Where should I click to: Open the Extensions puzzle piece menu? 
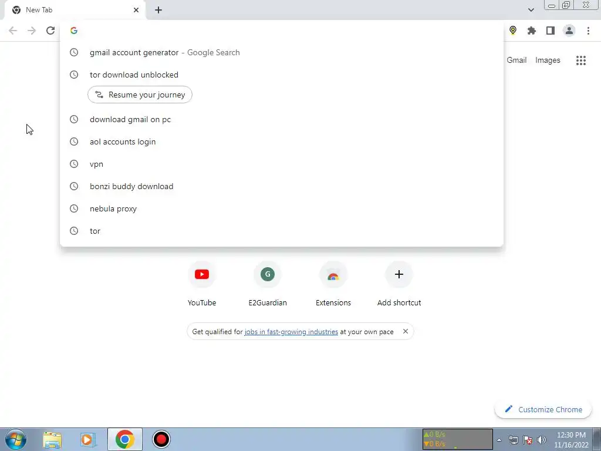pos(532,31)
